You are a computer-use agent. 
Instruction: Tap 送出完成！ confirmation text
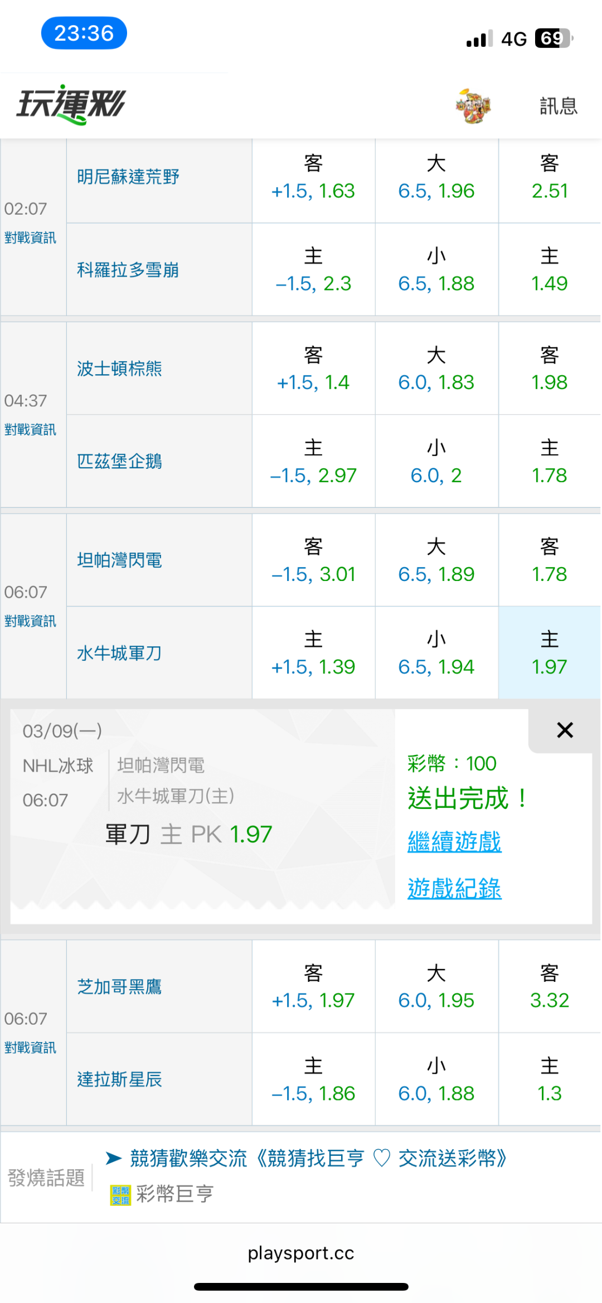(x=468, y=798)
